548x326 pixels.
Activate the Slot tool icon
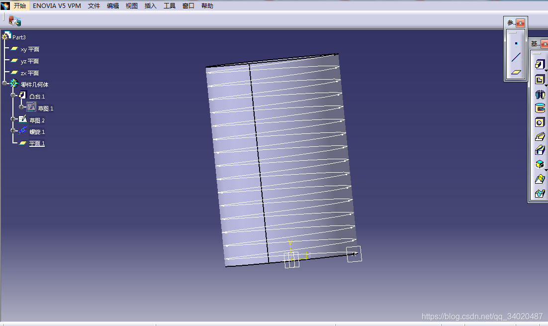pos(540,150)
